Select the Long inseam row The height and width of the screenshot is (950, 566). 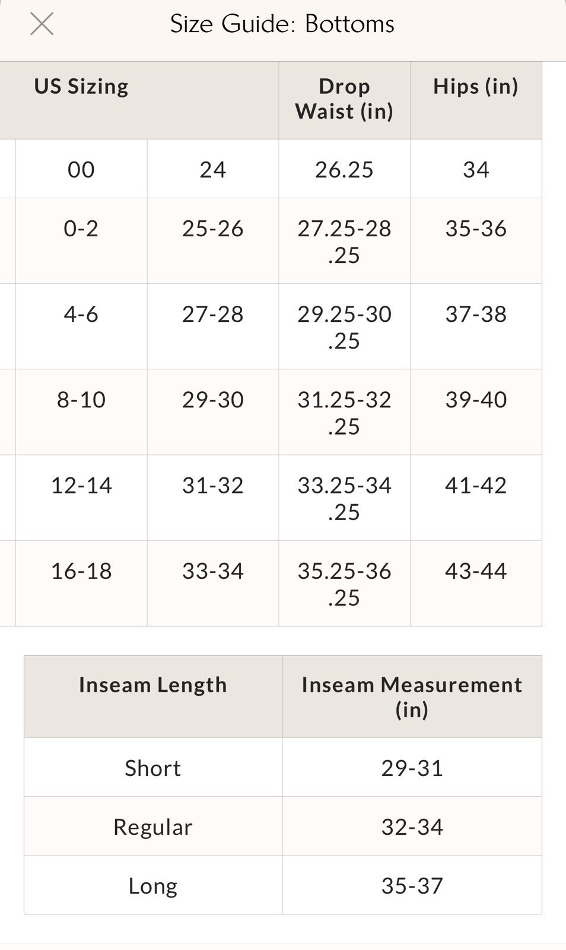click(283, 885)
